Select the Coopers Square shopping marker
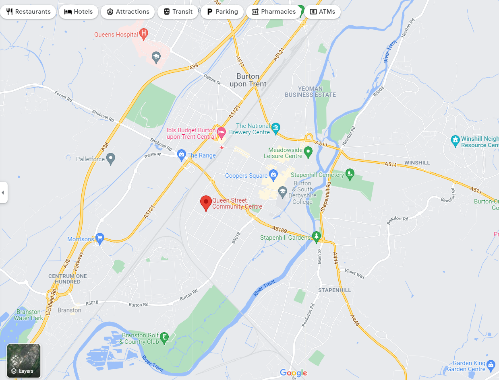Viewport: 499px width, 380px height. pos(273,175)
